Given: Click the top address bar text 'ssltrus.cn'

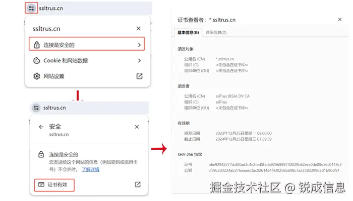Looking at the screenshot, I should coord(51,9).
